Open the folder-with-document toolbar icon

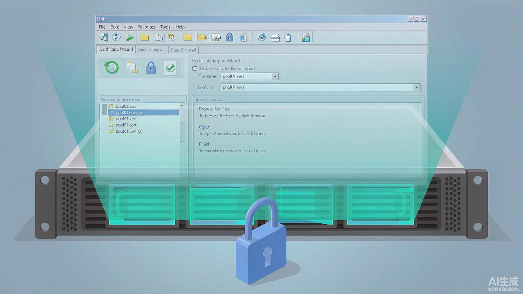[158, 38]
